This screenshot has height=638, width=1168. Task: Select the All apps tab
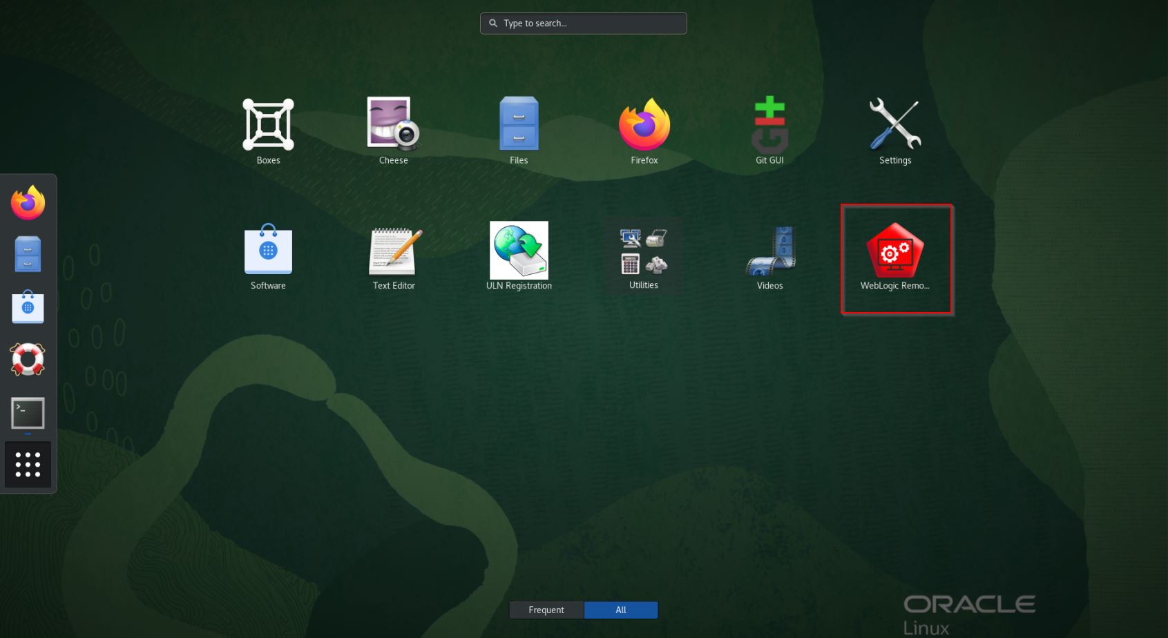tap(621, 610)
